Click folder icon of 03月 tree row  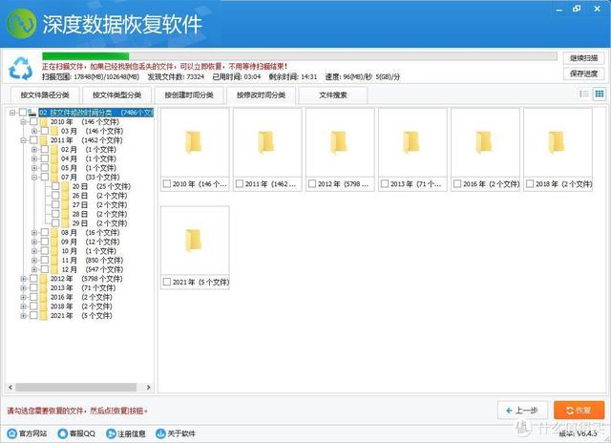pos(54,131)
